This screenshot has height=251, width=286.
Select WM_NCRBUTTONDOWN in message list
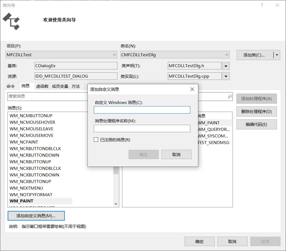click(x=34, y=155)
